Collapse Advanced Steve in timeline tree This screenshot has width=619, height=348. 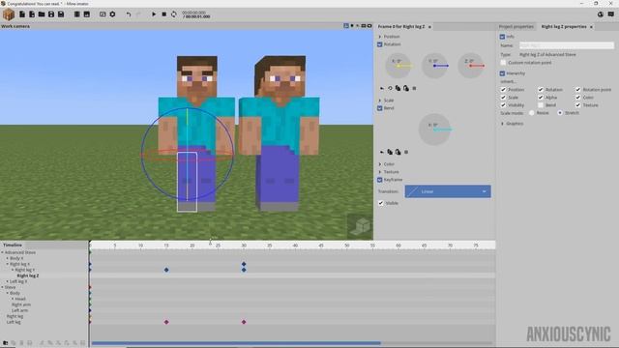(x=2, y=252)
